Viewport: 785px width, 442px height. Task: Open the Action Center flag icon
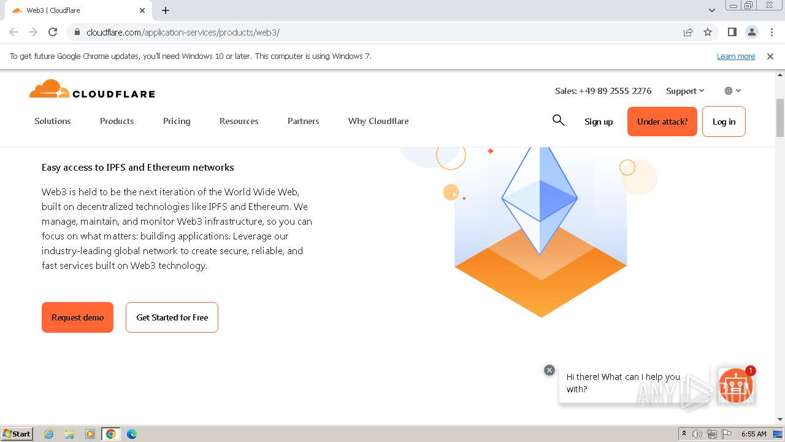[727, 434]
